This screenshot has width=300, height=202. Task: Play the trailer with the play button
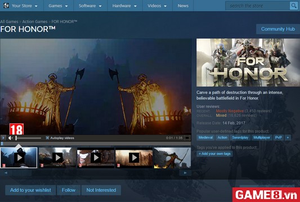[x=3, y=137]
